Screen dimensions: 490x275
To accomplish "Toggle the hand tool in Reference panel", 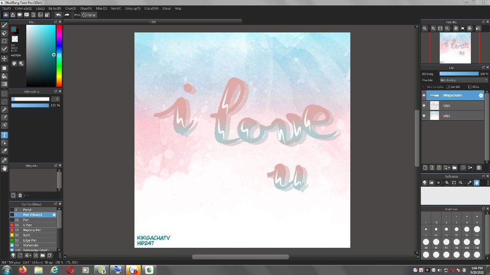I will (476, 183).
